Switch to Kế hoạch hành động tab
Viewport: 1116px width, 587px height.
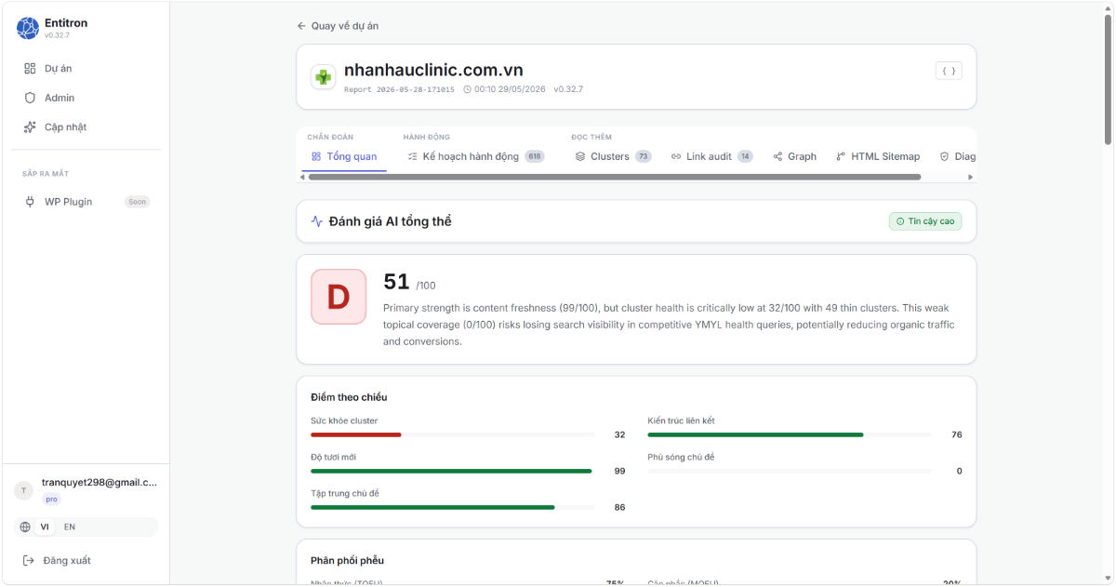(x=475, y=156)
